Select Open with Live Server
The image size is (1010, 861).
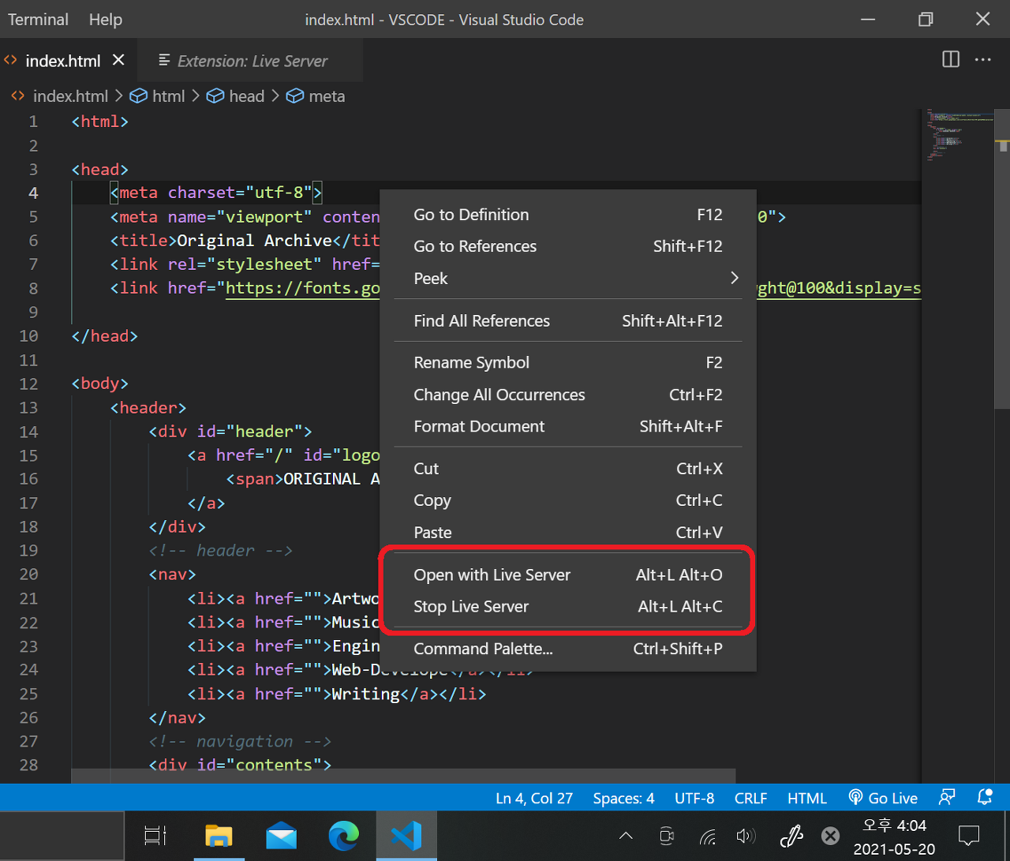coord(568,575)
